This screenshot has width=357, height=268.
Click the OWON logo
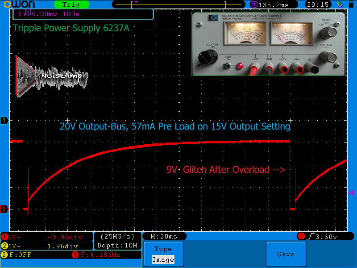click(19, 4)
